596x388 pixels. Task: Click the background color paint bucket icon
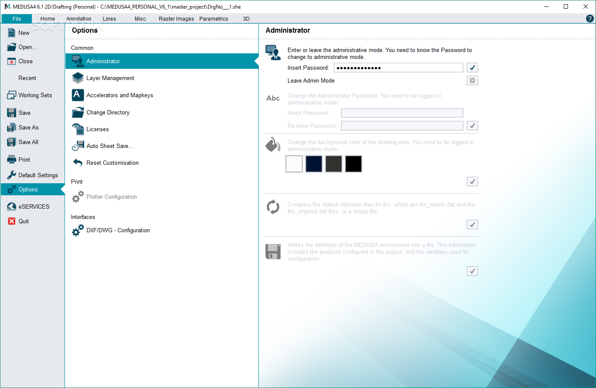point(273,145)
